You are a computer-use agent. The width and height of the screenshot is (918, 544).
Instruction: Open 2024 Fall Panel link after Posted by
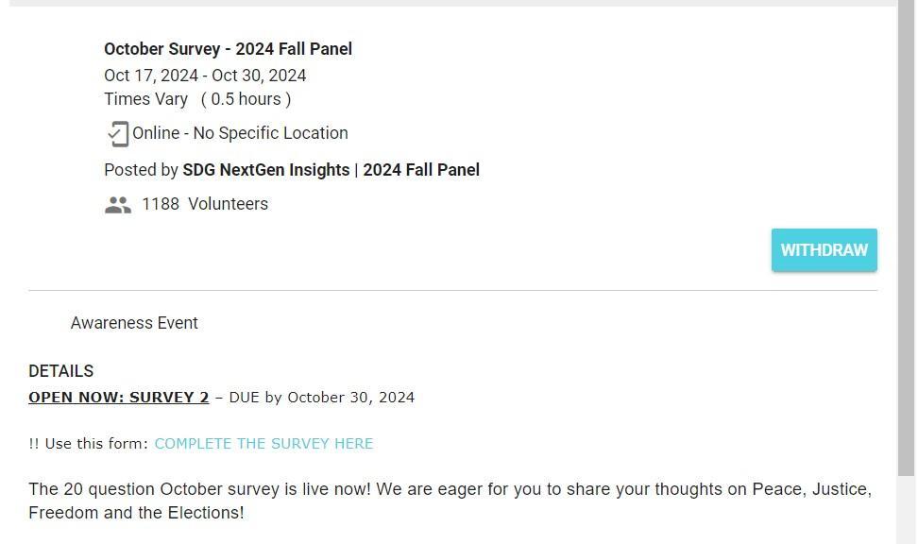[x=421, y=170]
